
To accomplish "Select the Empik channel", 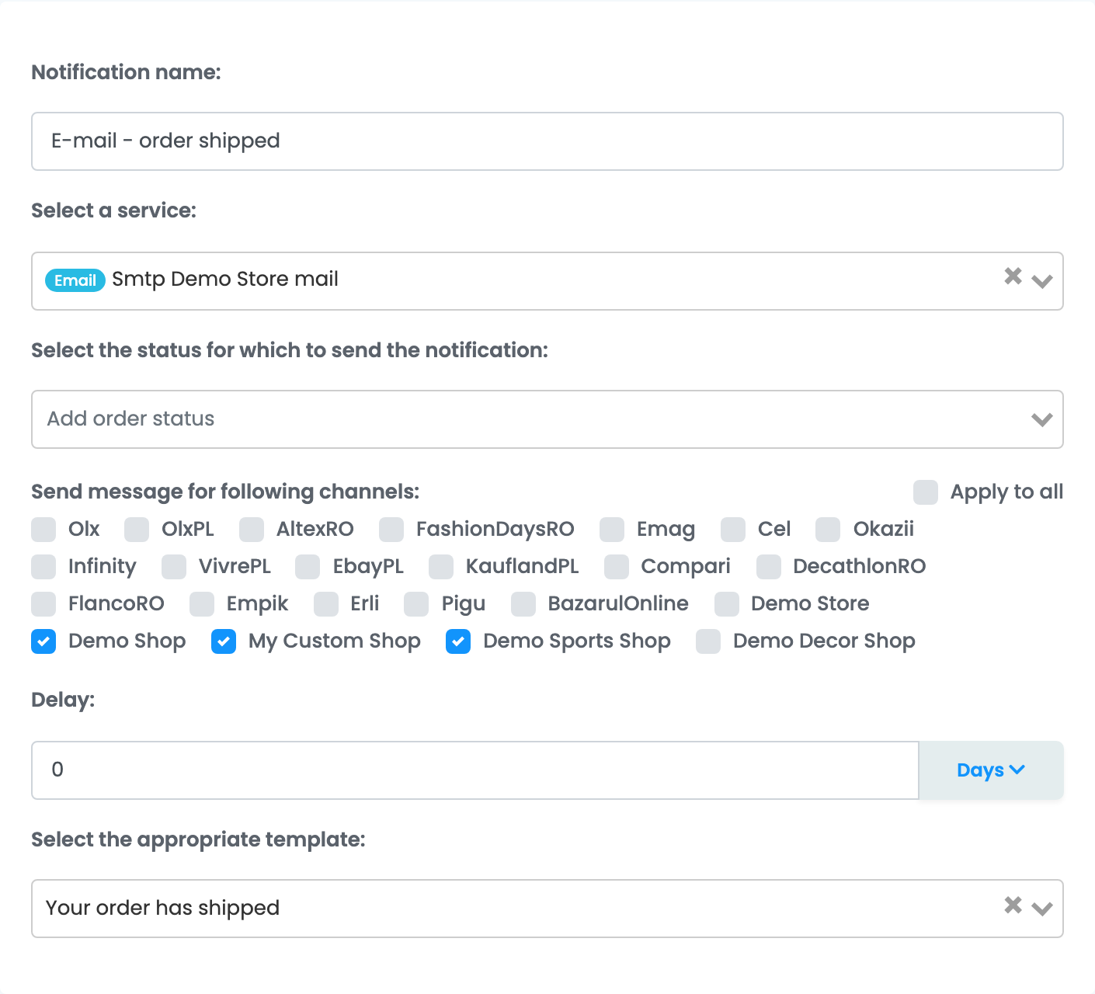I will pyautogui.click(x=202, y=604).
